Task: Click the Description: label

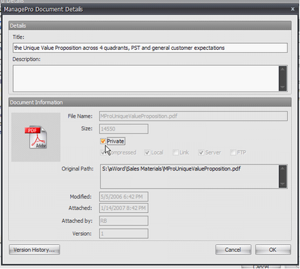Action: pyautogui.click(x=26, y=59)
